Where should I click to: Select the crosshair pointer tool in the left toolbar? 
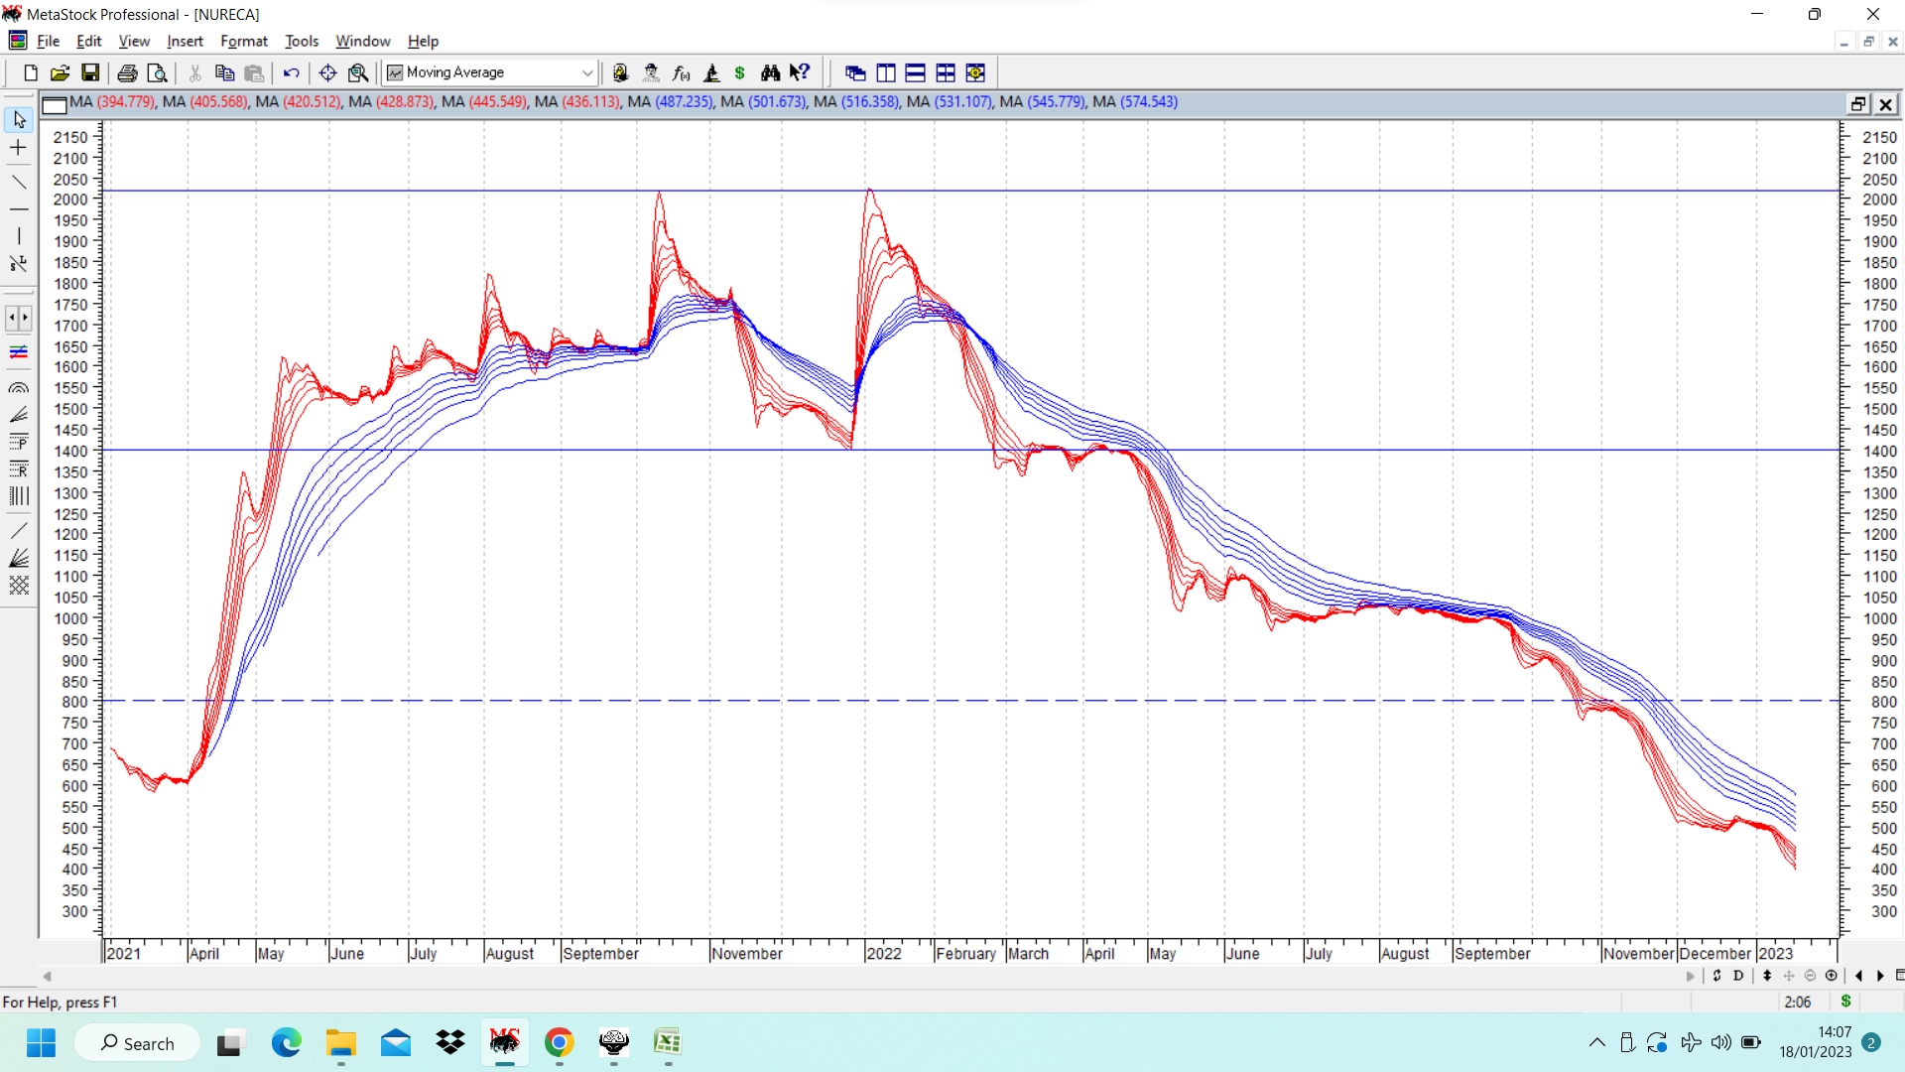click(18, 148)
